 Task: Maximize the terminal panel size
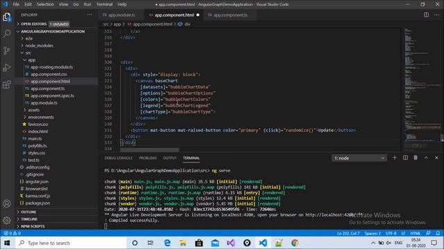pyautogui.click(x=426, y=158)
